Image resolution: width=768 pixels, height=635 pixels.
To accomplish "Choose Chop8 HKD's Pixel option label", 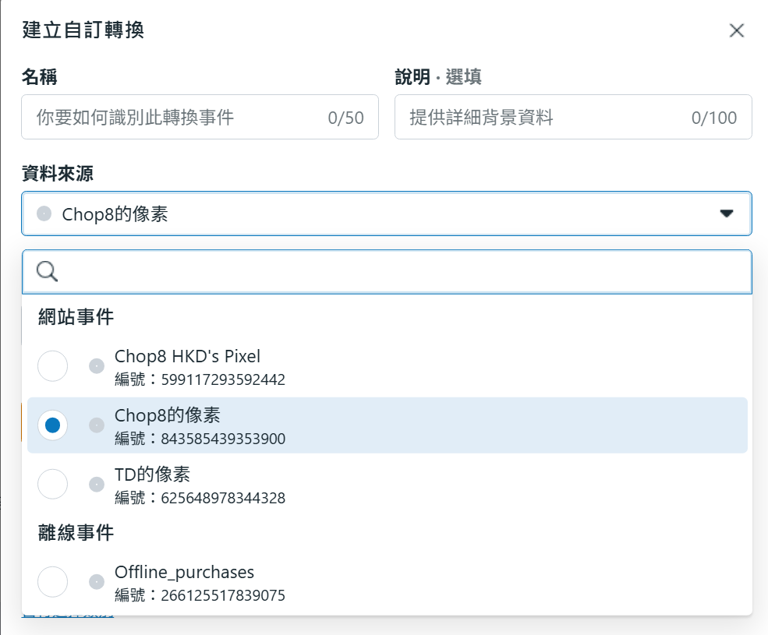I will point(187,357).
